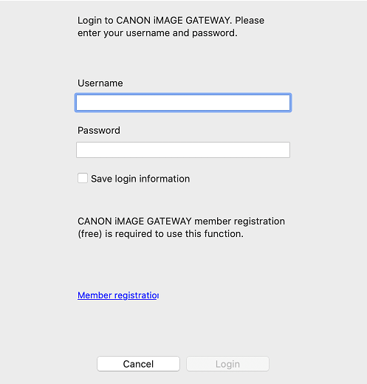Viewport: 367px width, 384px height.
Task: Focus the Password input box
Action: [183, 150]
